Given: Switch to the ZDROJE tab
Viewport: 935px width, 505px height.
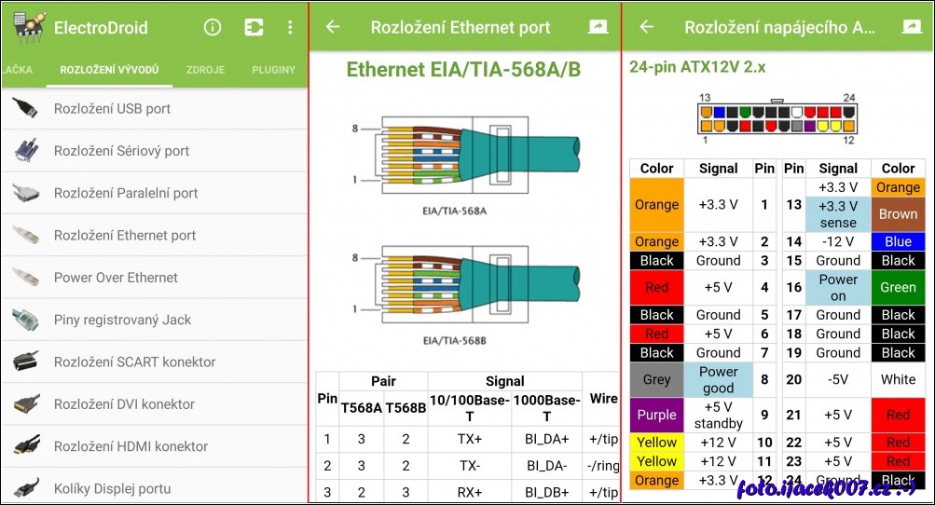Looking at the screenshot, I should (x=204, y=70).
